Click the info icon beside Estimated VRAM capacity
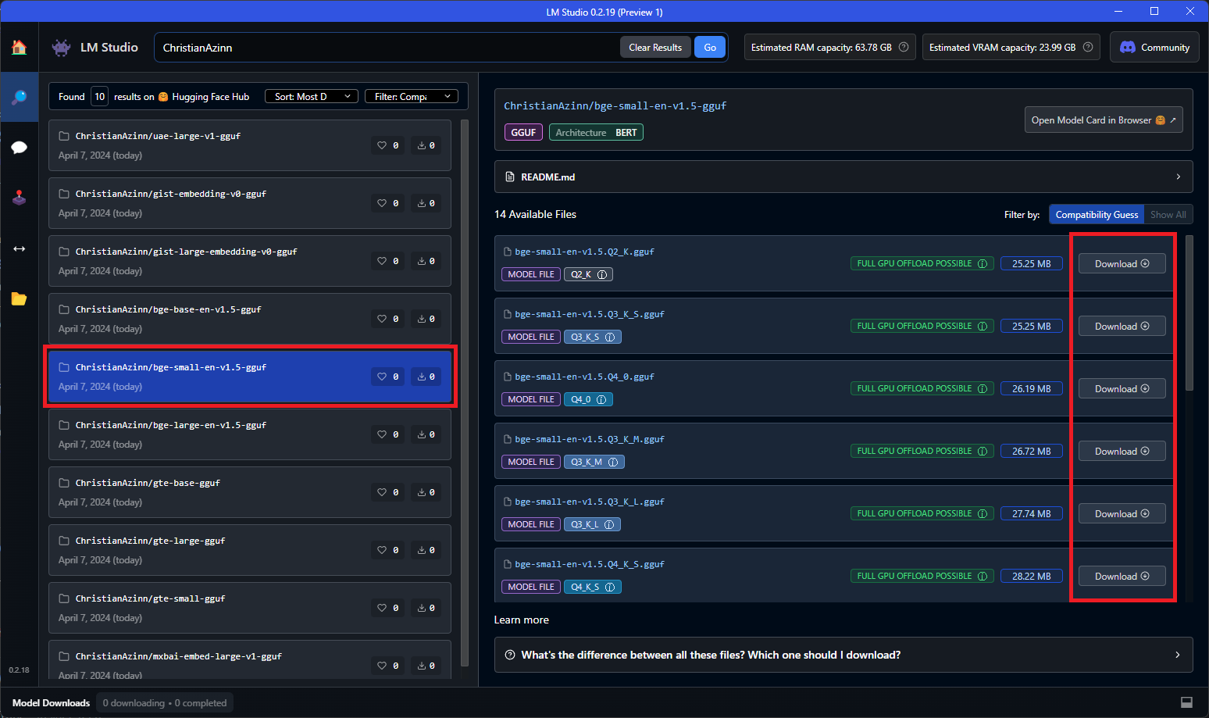 coord(1087,47)
